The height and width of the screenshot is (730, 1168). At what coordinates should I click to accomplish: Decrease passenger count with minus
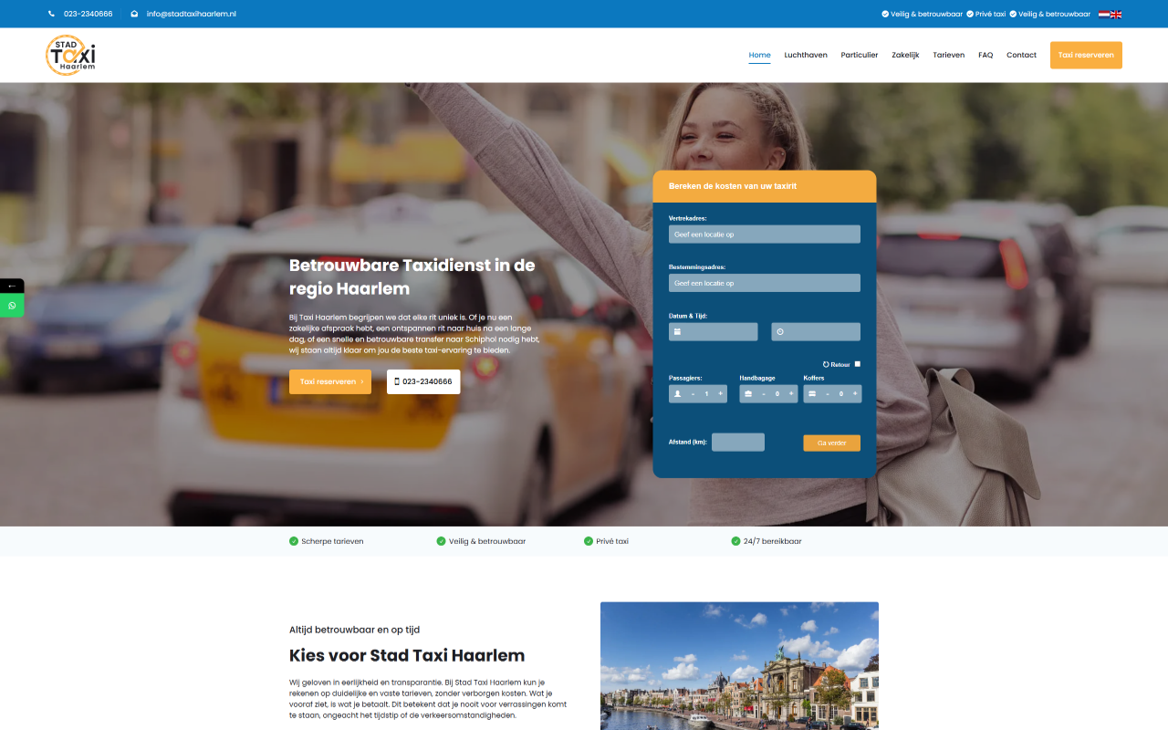(693, 394)
